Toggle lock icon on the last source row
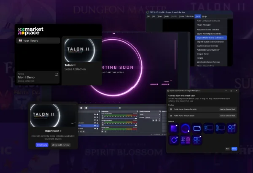This screenshot has width=253, height=173. coord(97,129)
